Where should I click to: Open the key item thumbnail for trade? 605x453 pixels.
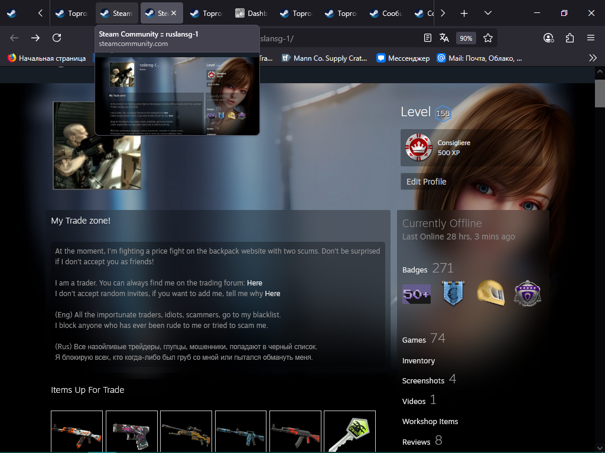[x=350, y=431]
